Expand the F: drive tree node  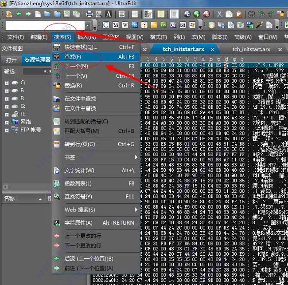(7, 99)
